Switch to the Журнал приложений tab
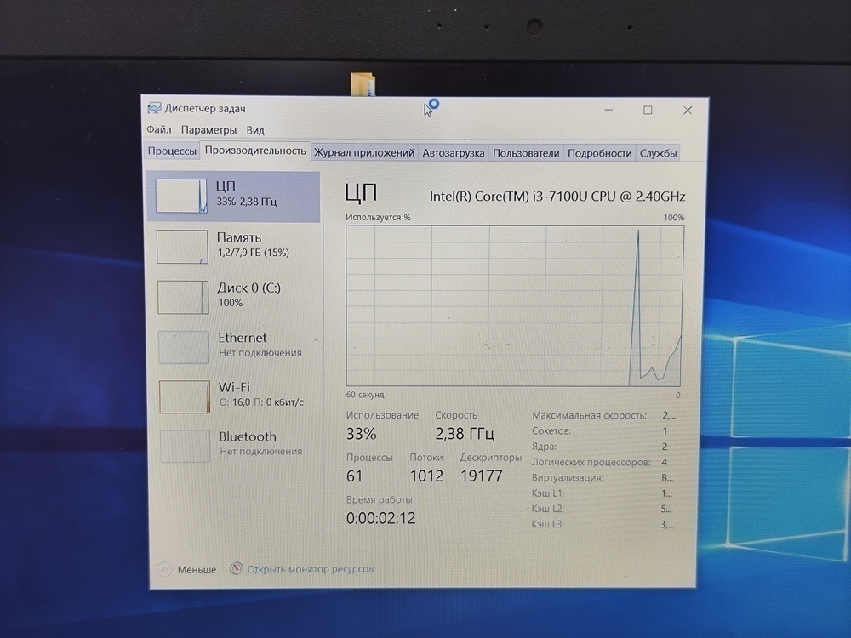The width and height of the screenshot is (851, 638). pyautogui.click(x=364, y=153)
